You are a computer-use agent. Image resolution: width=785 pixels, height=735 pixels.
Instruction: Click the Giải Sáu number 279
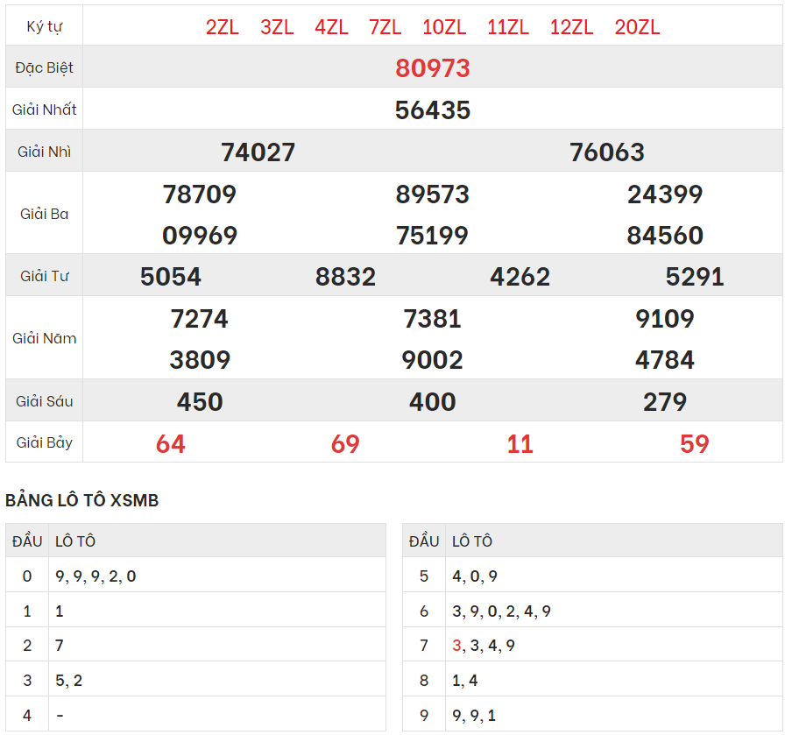(665, 402)
